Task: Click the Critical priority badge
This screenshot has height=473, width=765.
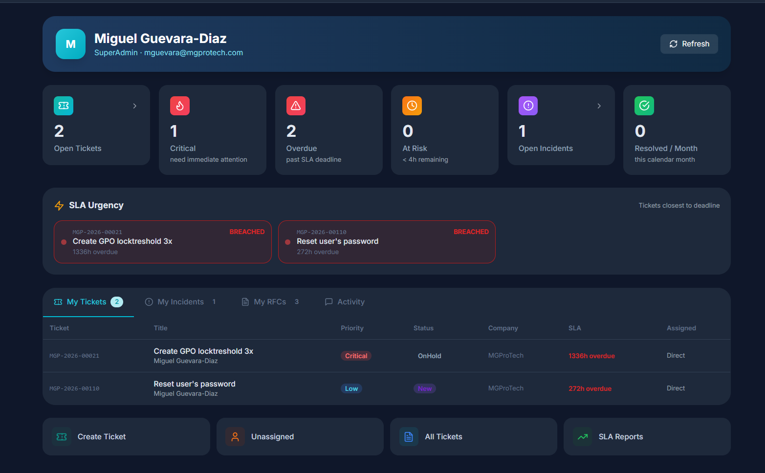Action: 356,356
